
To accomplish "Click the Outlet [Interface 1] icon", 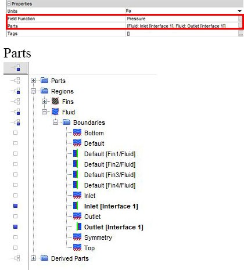I will pyautogui.click(x=79, y=226).
